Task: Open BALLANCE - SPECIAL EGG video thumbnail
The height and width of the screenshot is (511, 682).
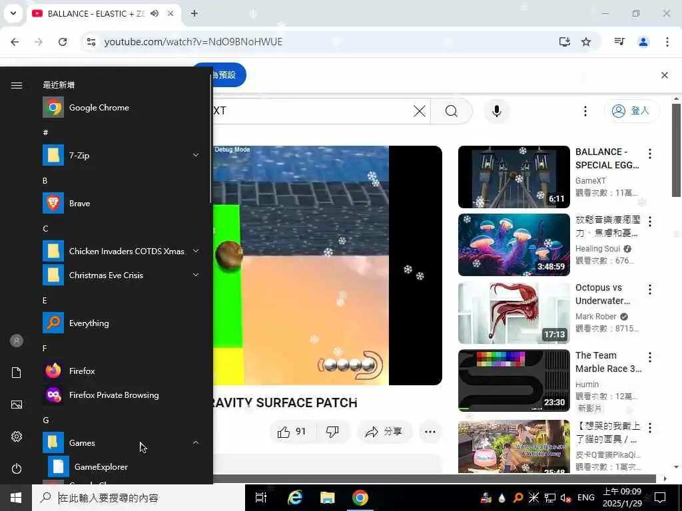Action: (x=514, y=177)
